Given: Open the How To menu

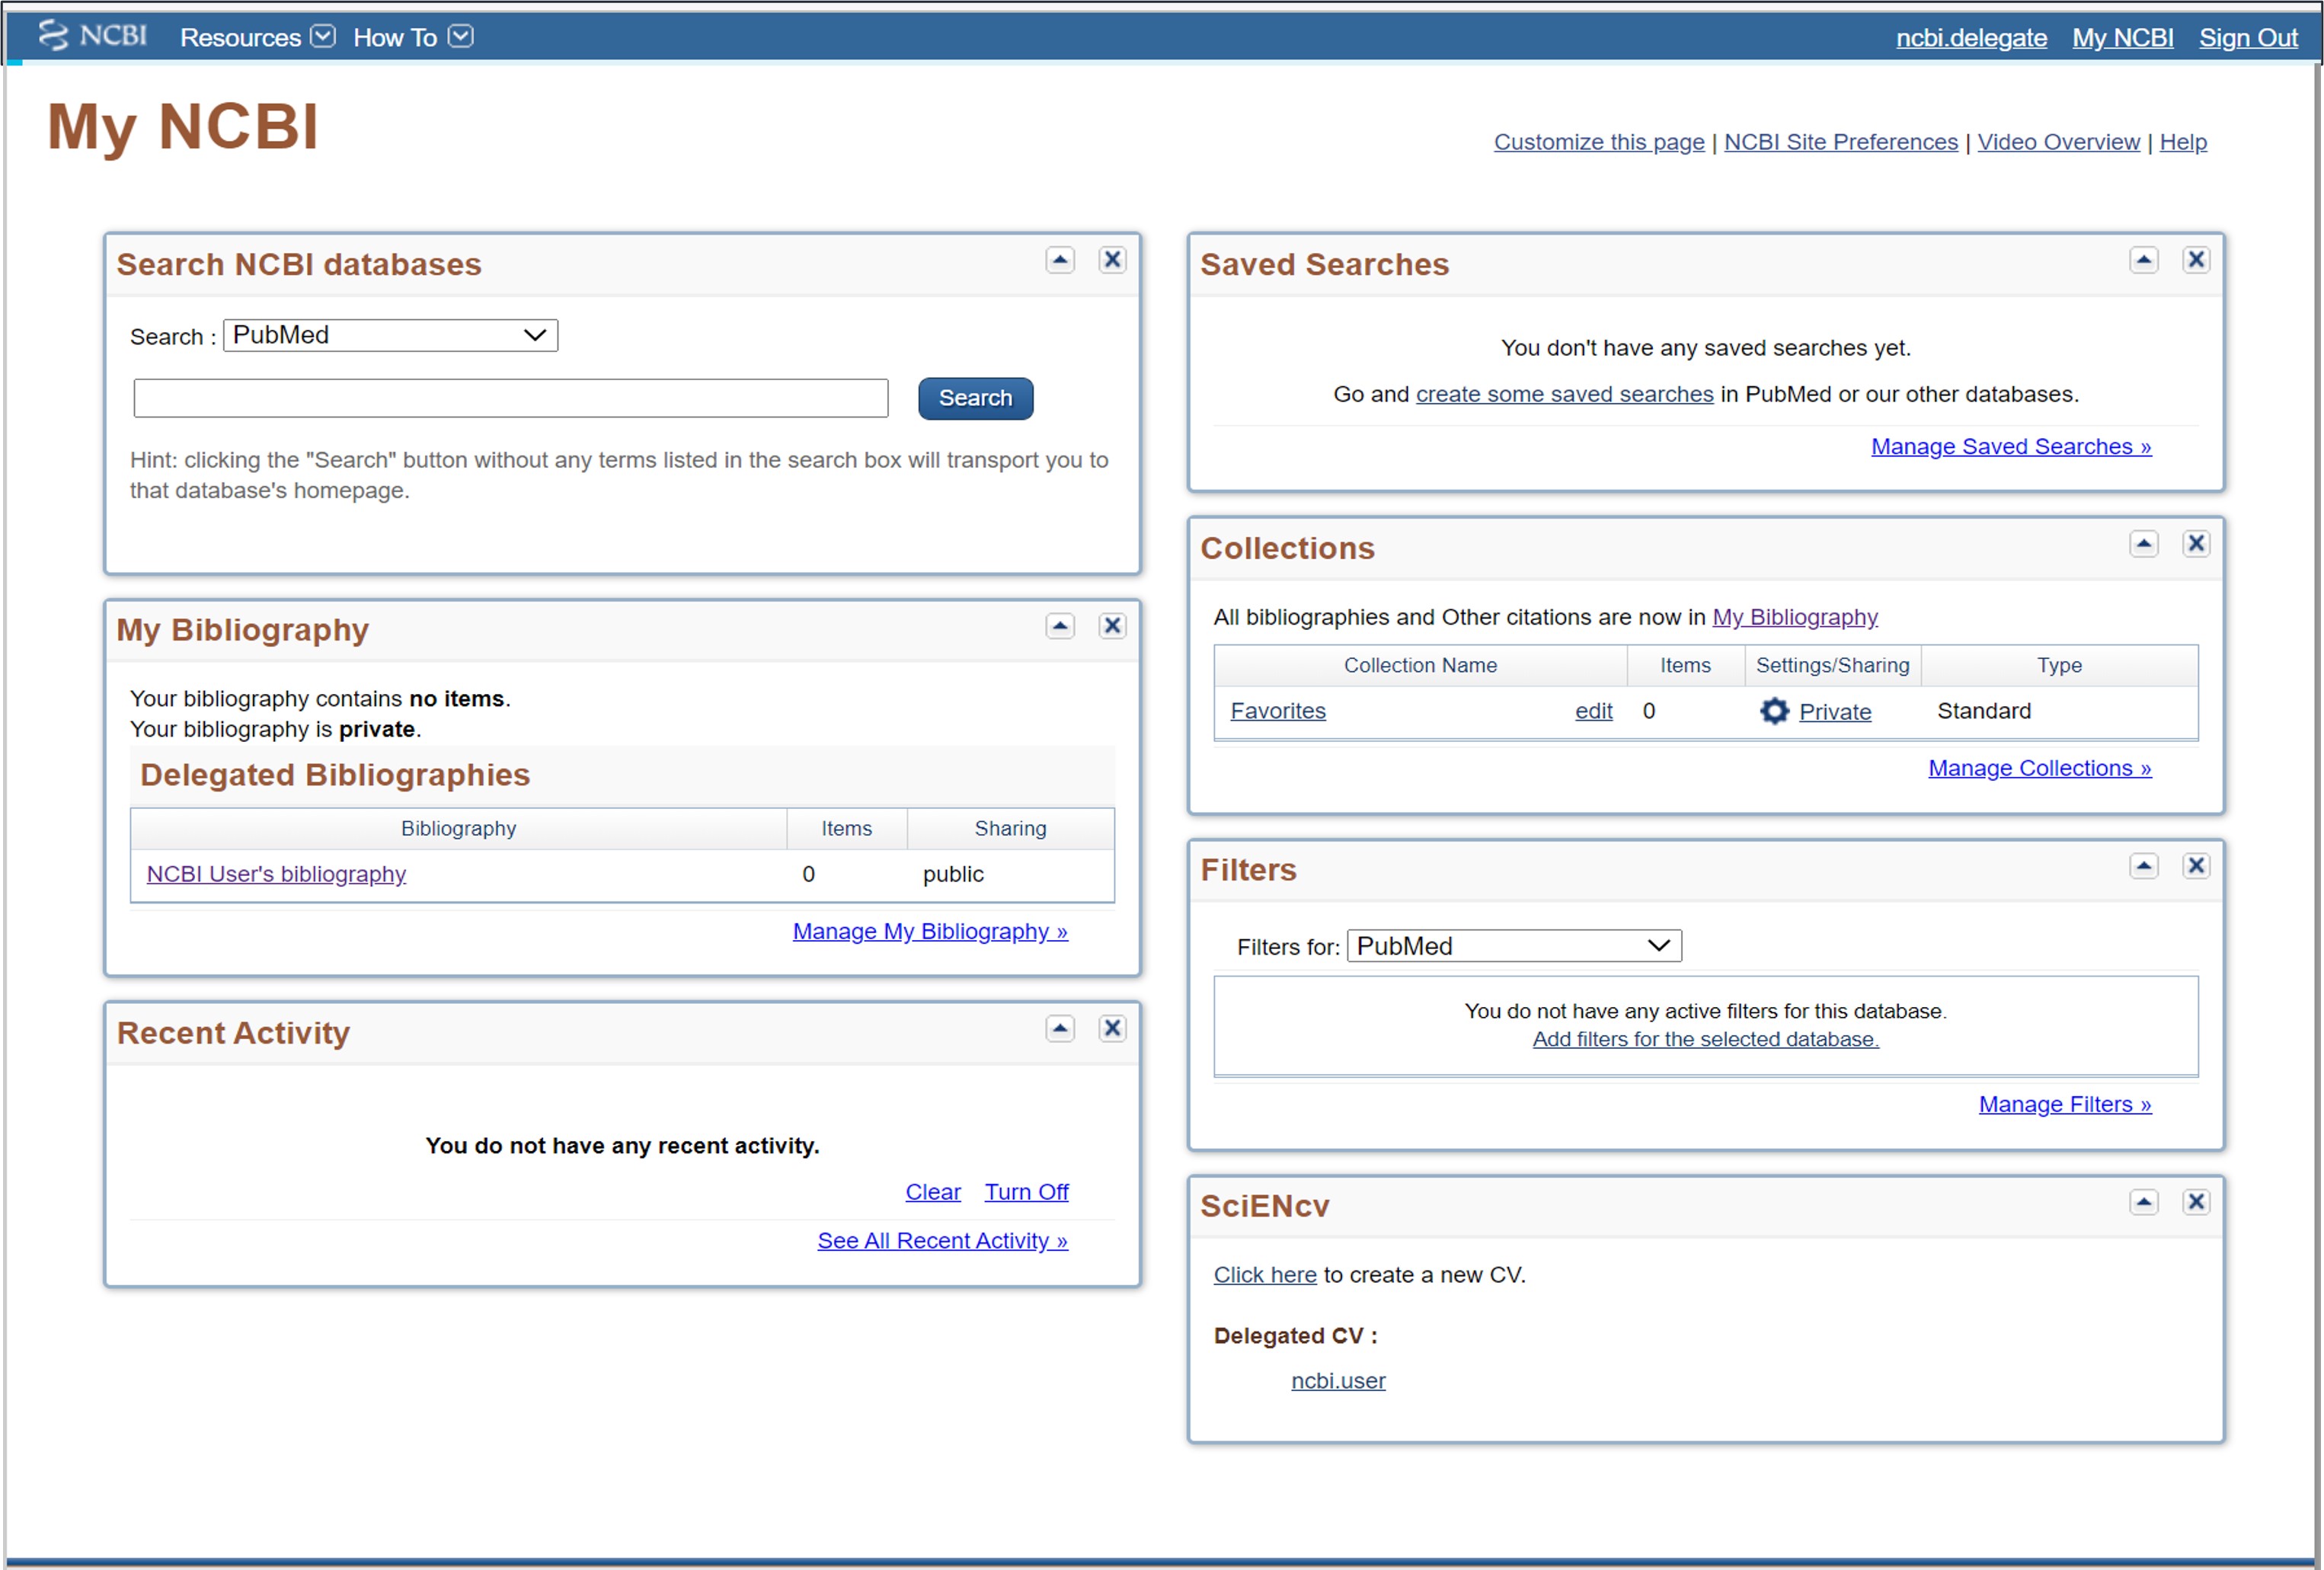Looking at the screenshot, I should tap(413, 37).
